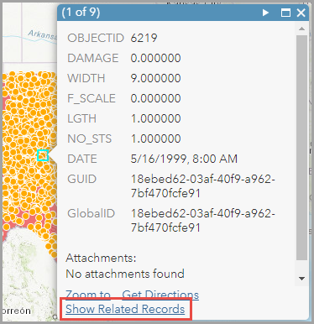This screenshot has height=324, width=314.
Task: Close the feature popup
Action: (301, 13)
